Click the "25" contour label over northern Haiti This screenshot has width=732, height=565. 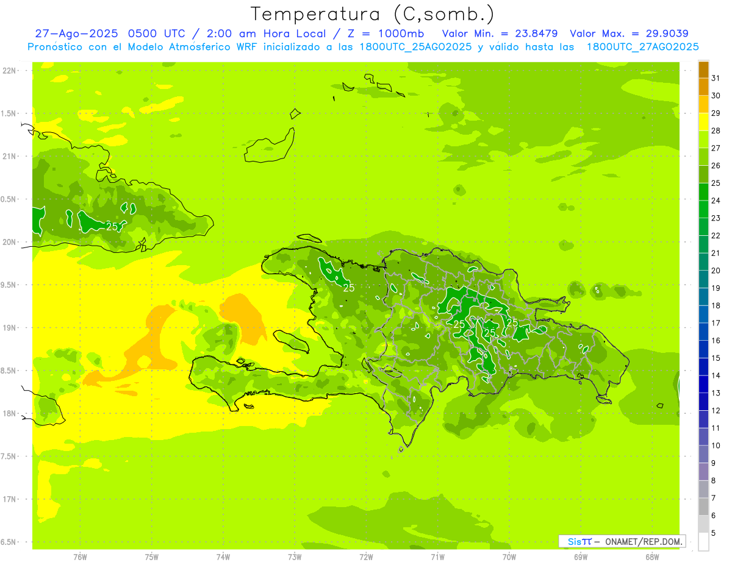point(349,288)
